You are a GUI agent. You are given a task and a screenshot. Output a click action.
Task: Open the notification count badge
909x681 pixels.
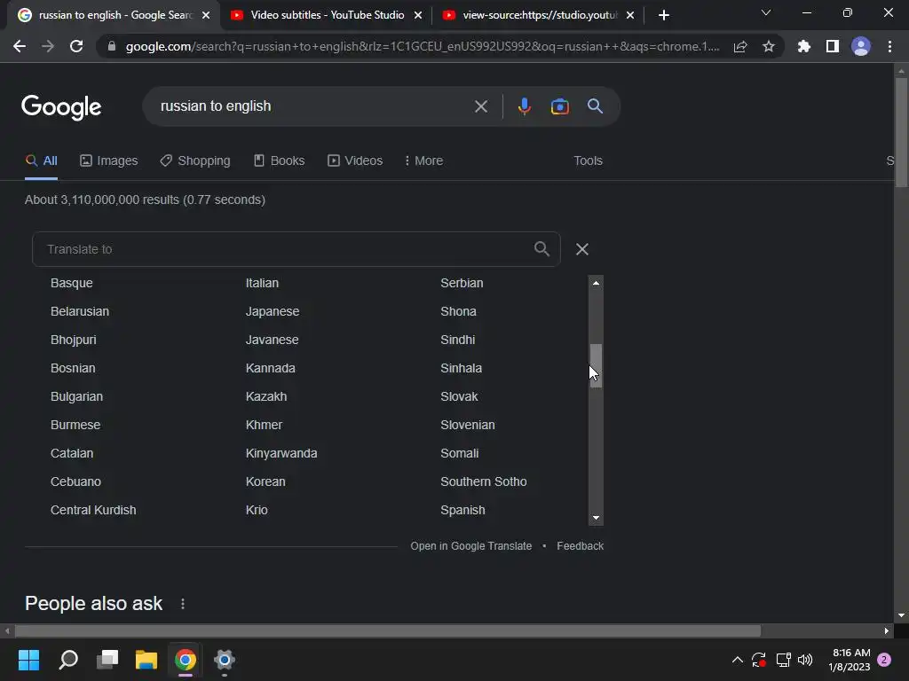point(884,660)
